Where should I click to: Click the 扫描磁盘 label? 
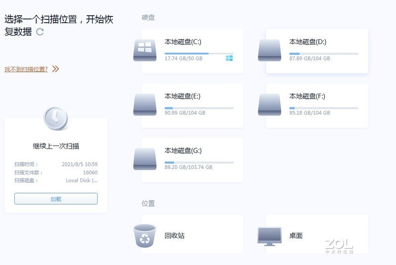coord(26,180)
